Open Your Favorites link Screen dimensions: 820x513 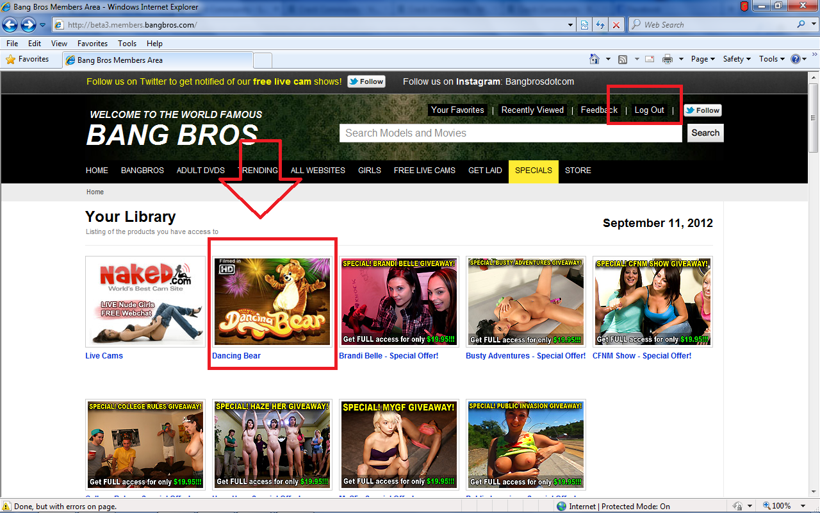pyautogui.click(x=457, y=110)
